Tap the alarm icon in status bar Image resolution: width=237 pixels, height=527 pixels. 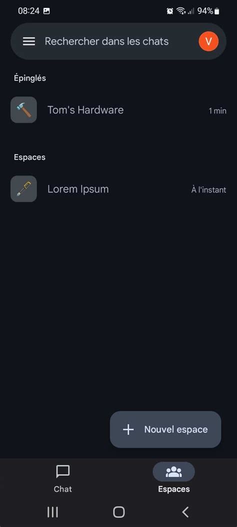point(170,11)
